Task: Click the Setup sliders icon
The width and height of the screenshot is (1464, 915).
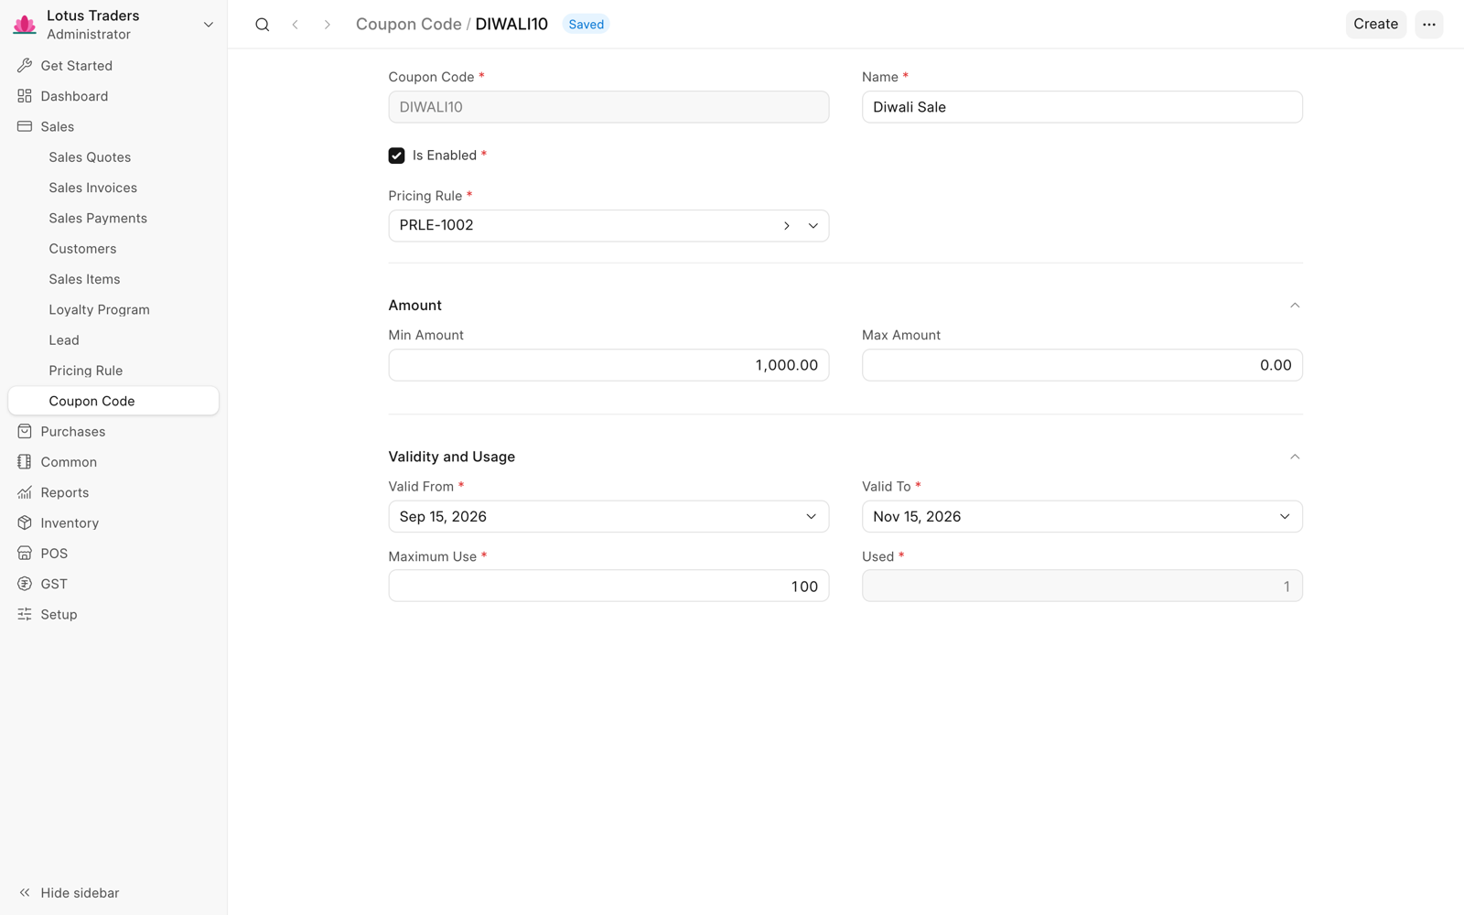Action: (x=25, y=615)
